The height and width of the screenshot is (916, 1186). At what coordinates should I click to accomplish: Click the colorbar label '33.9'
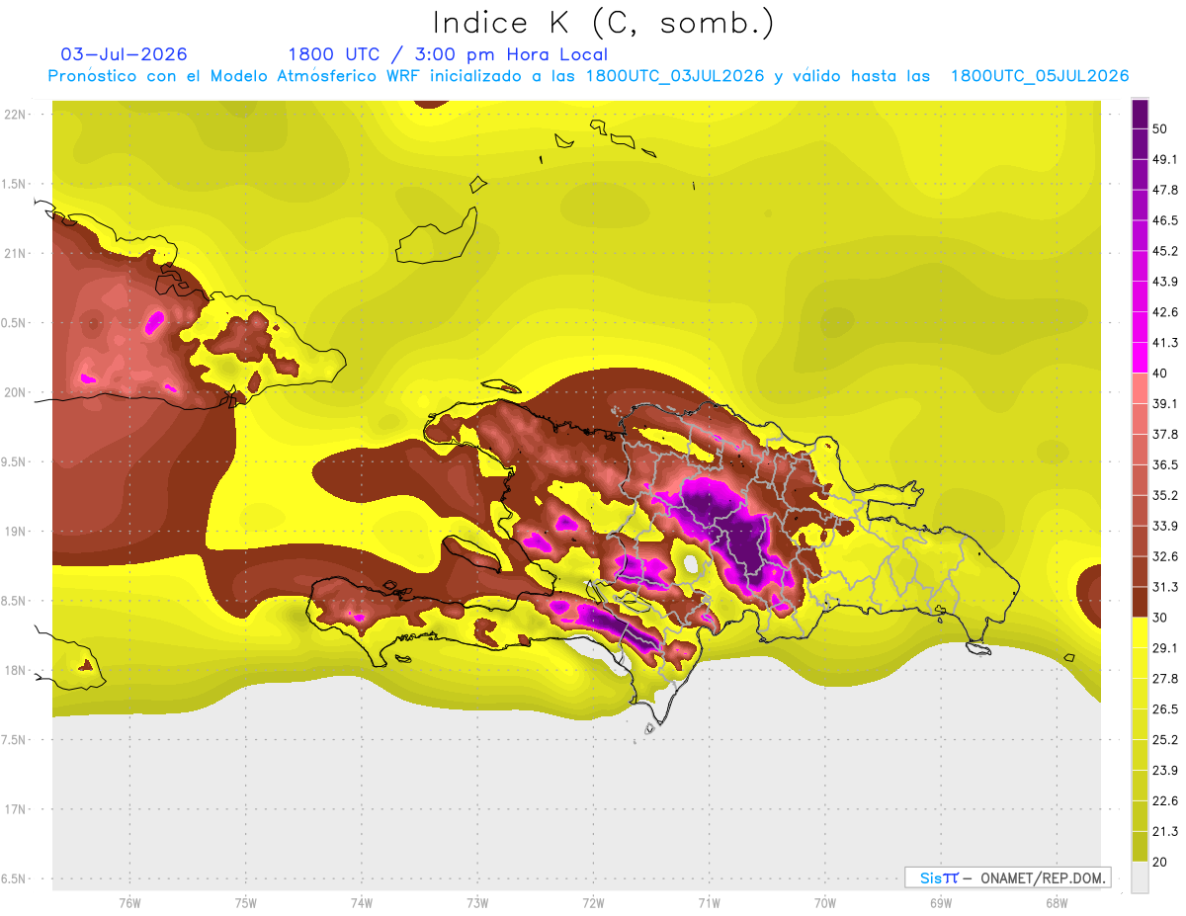(x=1165, y=526)
